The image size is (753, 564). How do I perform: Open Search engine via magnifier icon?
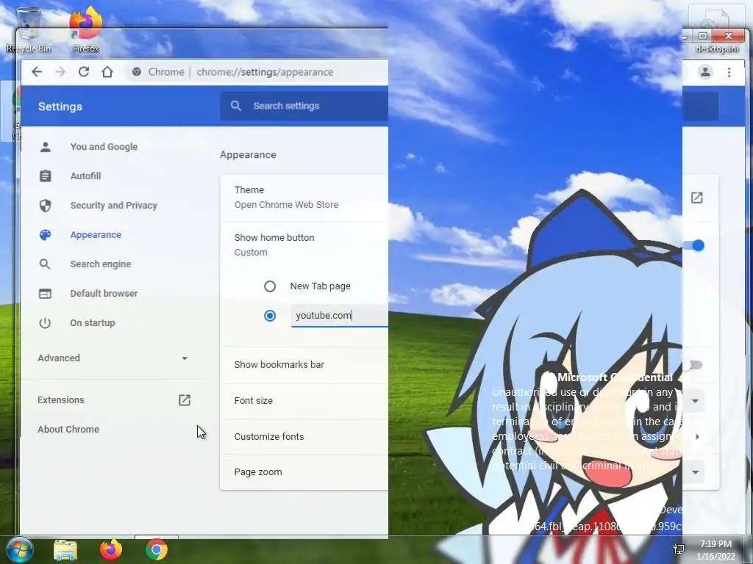[x=45, y=264]
